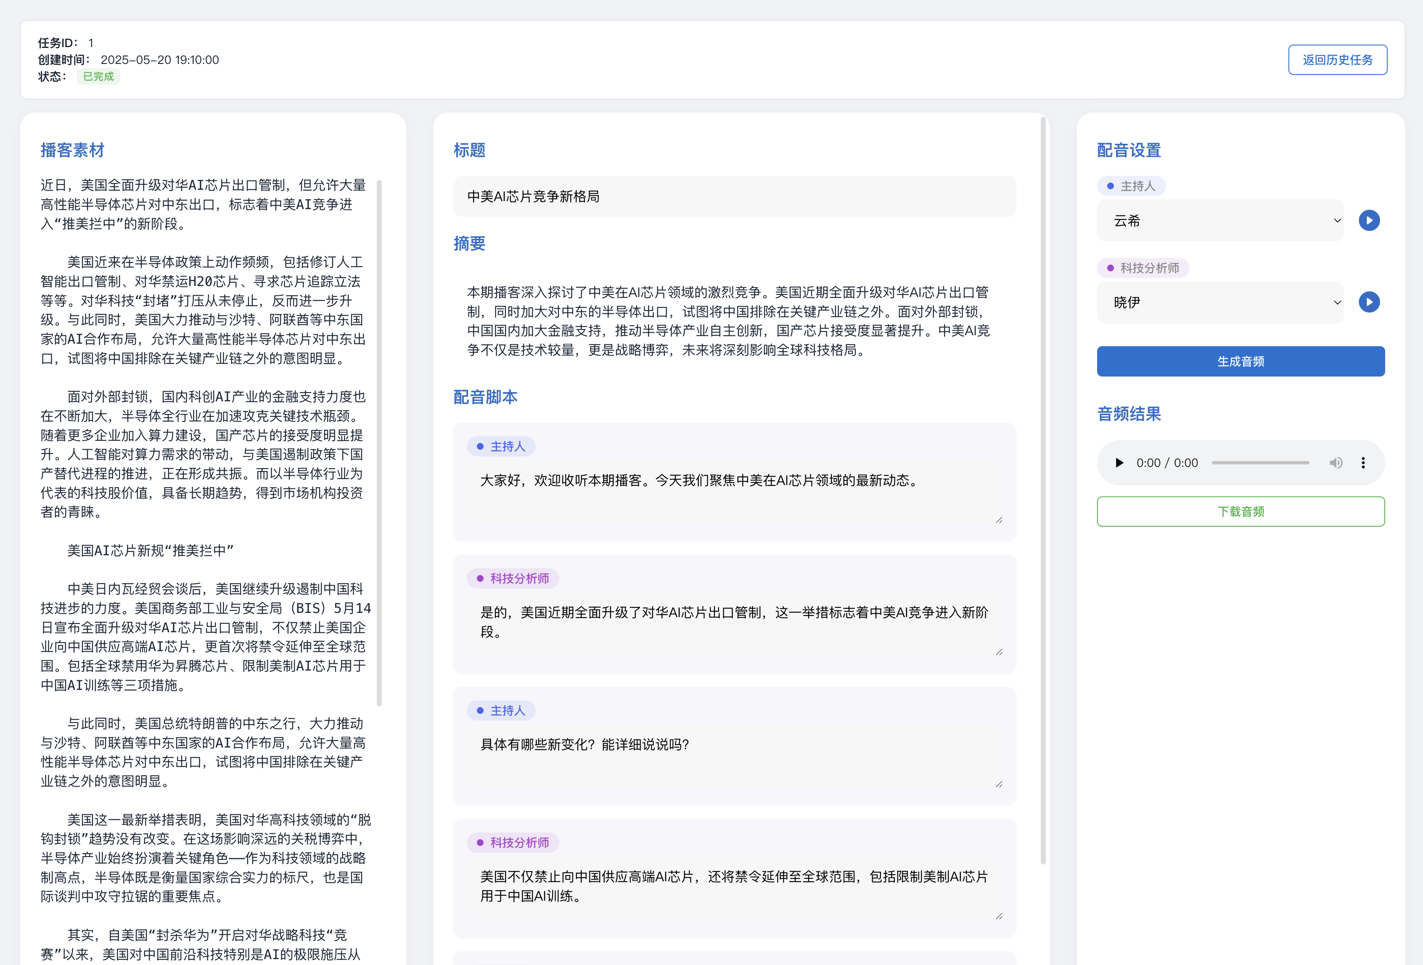Click the 配音设置 heading
Screen dimensions: 1423x965
(1129, 150)
